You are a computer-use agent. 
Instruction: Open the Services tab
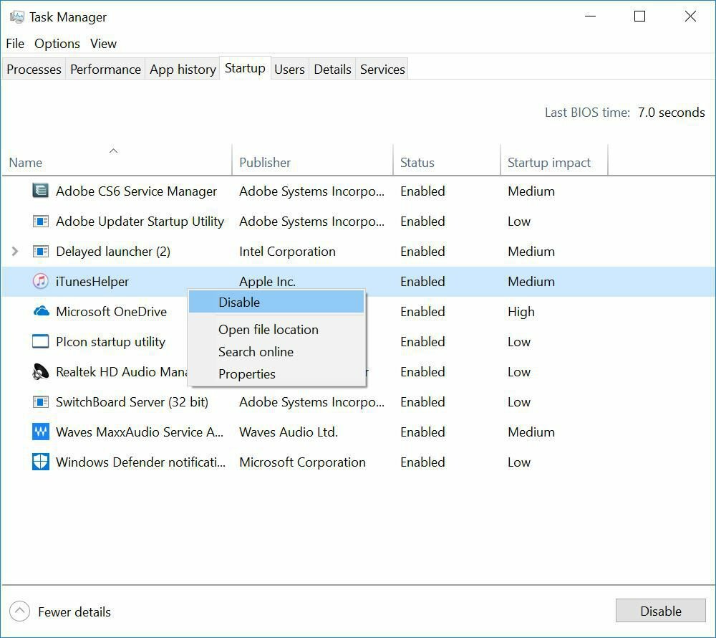coord(382,70)
